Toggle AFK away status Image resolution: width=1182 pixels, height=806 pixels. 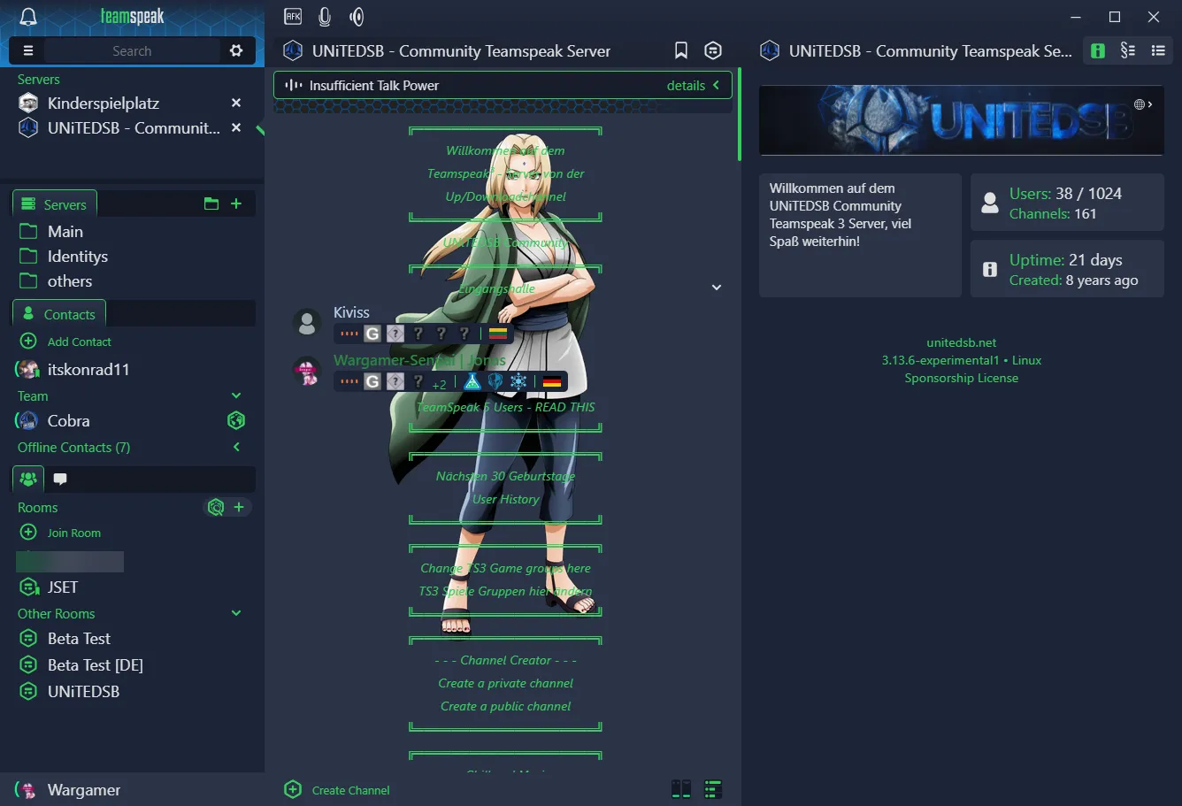pyautogui.click(x=293, y=16)
